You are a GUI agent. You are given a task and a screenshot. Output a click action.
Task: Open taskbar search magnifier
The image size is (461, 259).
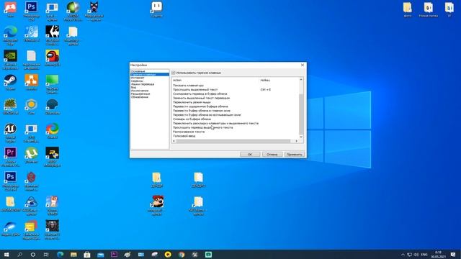pyautogui.click(x=19, y=254)
